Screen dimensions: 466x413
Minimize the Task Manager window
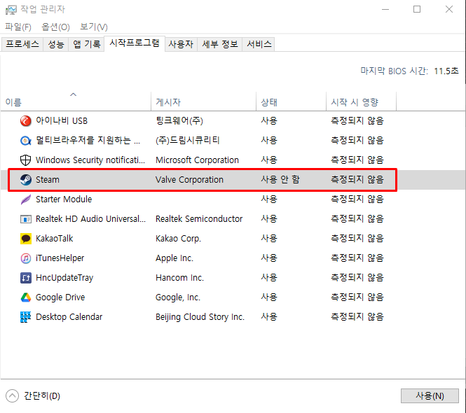pos(385,10)
